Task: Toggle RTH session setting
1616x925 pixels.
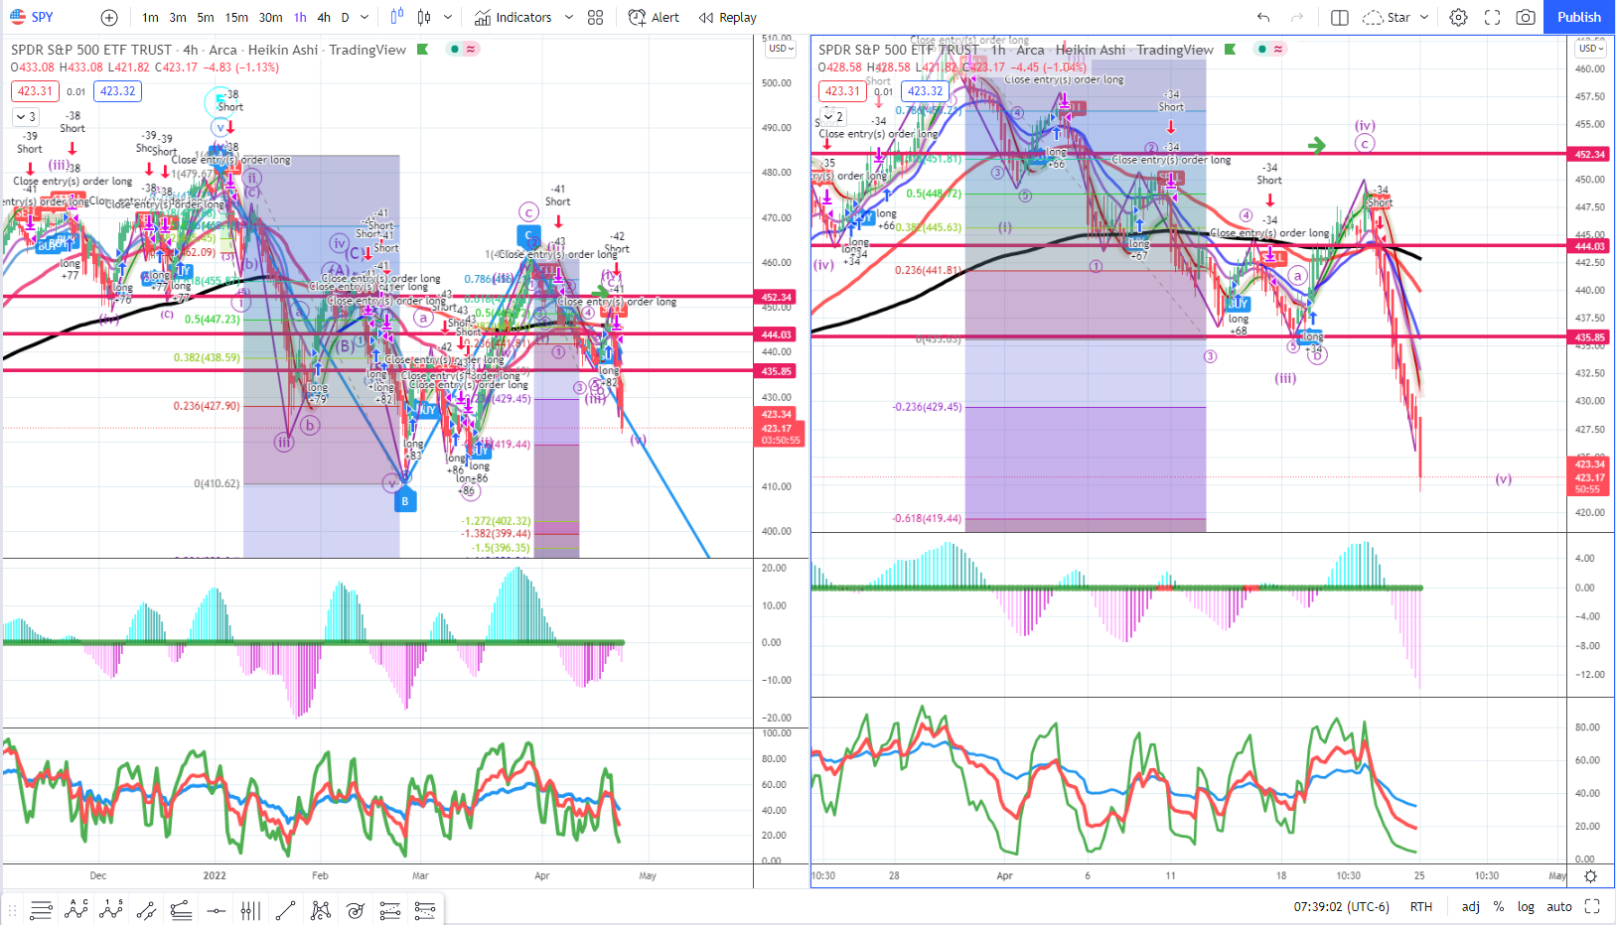Action: (x=1421, y=907)
